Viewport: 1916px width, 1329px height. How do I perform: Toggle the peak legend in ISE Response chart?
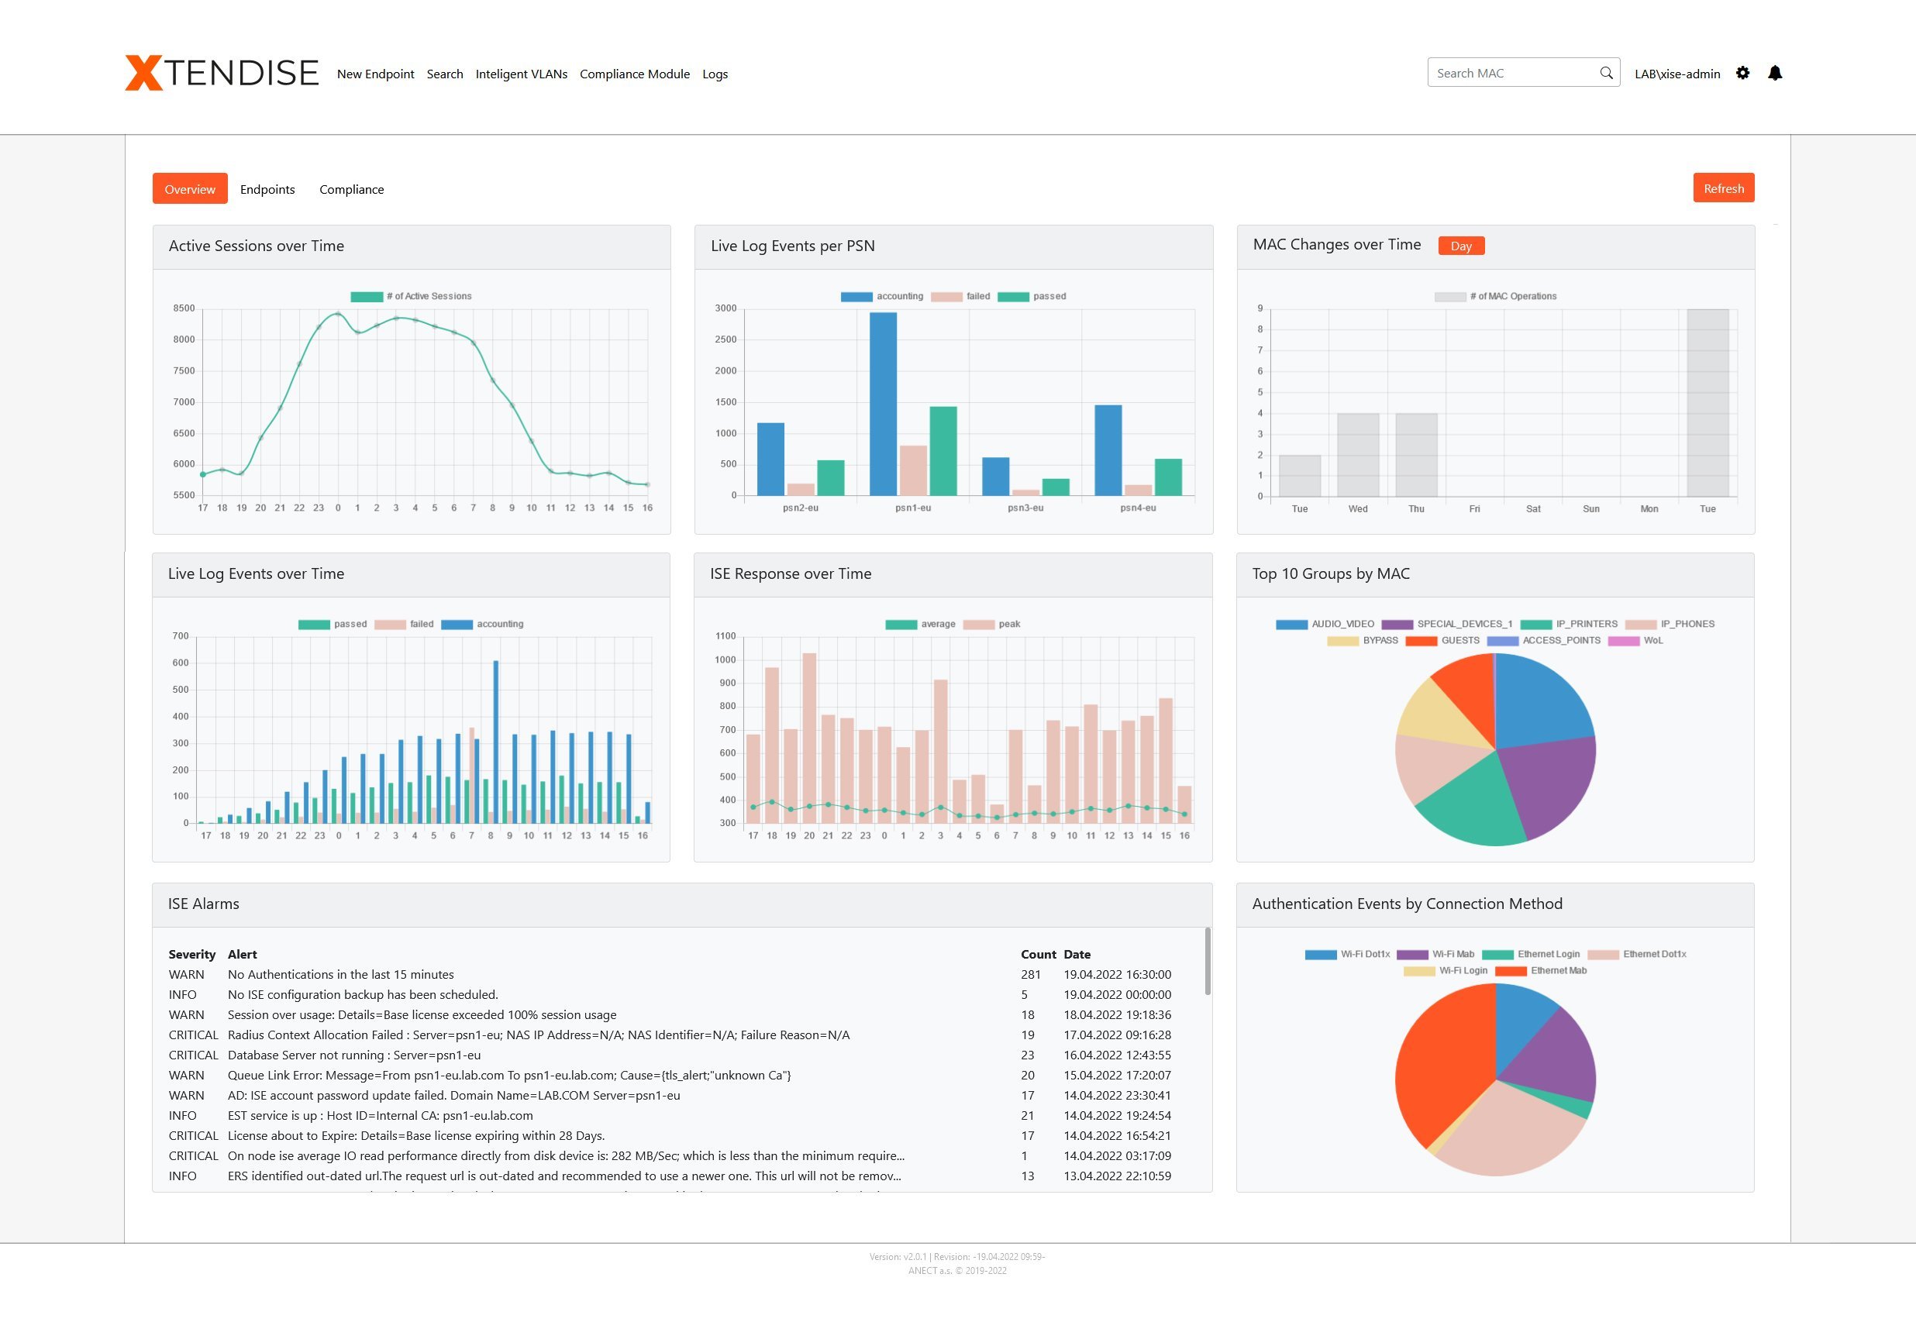[992, 624]
